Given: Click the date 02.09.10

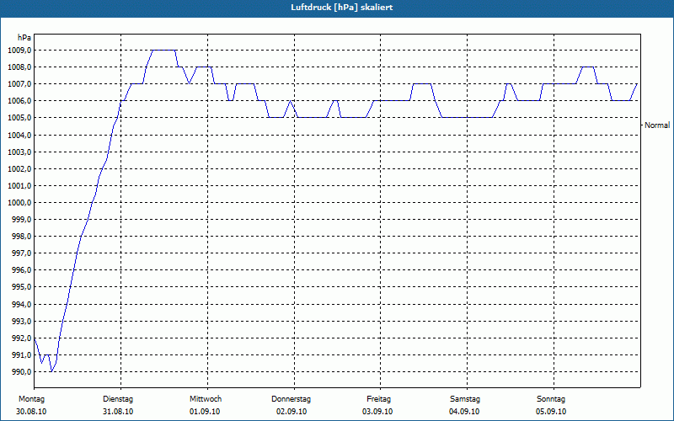Looking at the screenshot, I should coord(292,412).
